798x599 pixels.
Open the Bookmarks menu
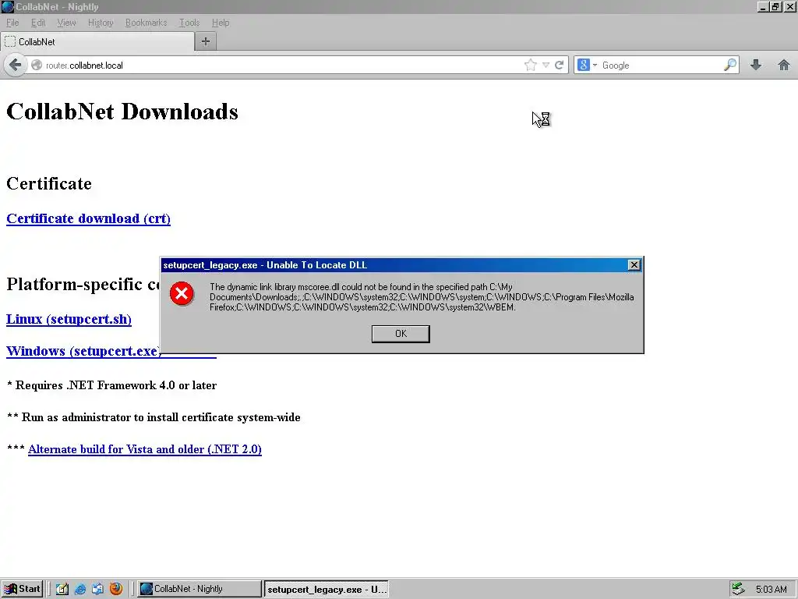(146, 23)
